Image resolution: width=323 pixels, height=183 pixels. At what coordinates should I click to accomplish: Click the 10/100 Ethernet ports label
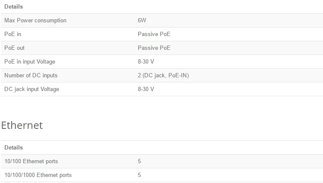tap(31, 161)
